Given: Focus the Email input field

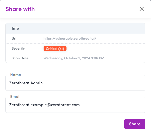Looking at the screenshot, I should [75, 105].
